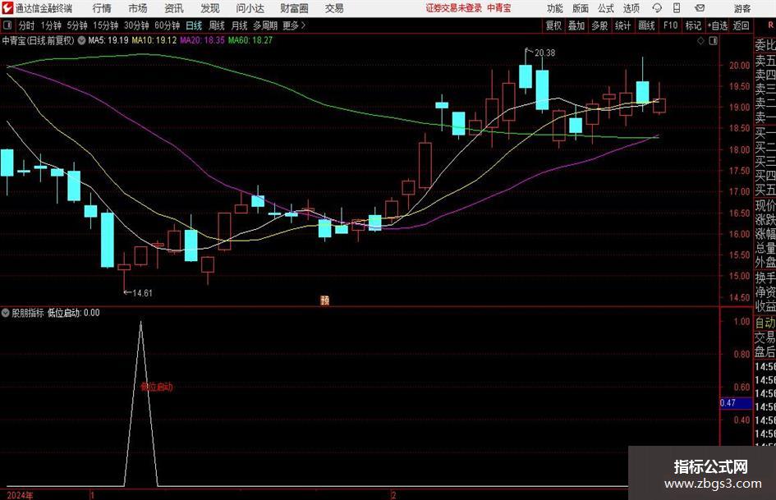Expand the 更多 period options chevron
776x500 pixels.
point(303,25)
